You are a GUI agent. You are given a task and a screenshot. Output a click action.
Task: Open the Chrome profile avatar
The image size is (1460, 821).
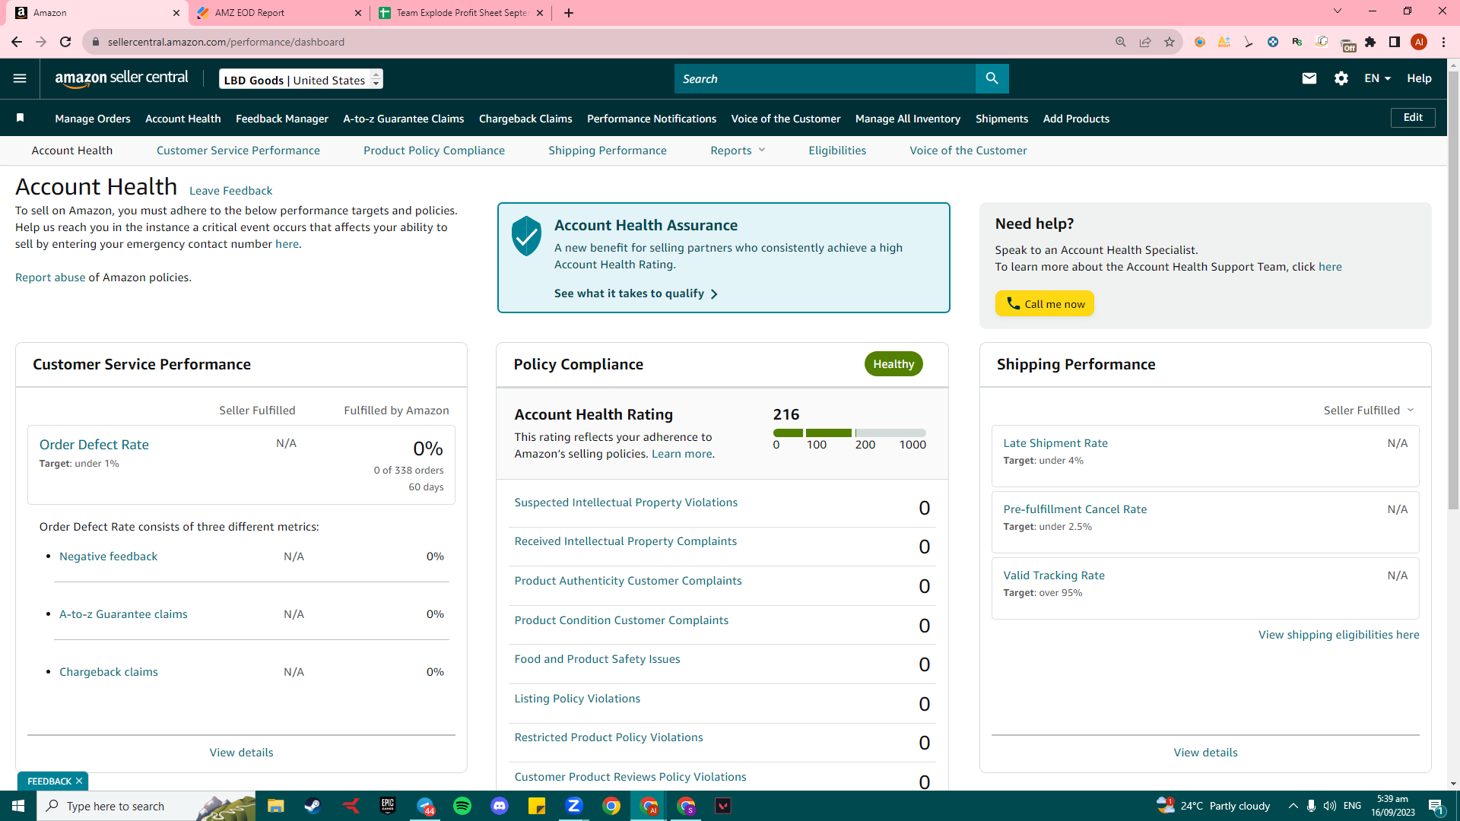1419,42
